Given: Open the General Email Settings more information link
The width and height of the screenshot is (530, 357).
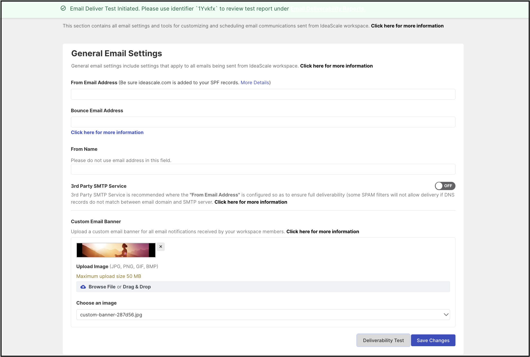Looking at the screenshot, I should 336,66.
